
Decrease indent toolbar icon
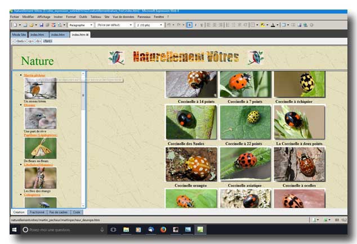pyautogui.click(x=239, y=25)
